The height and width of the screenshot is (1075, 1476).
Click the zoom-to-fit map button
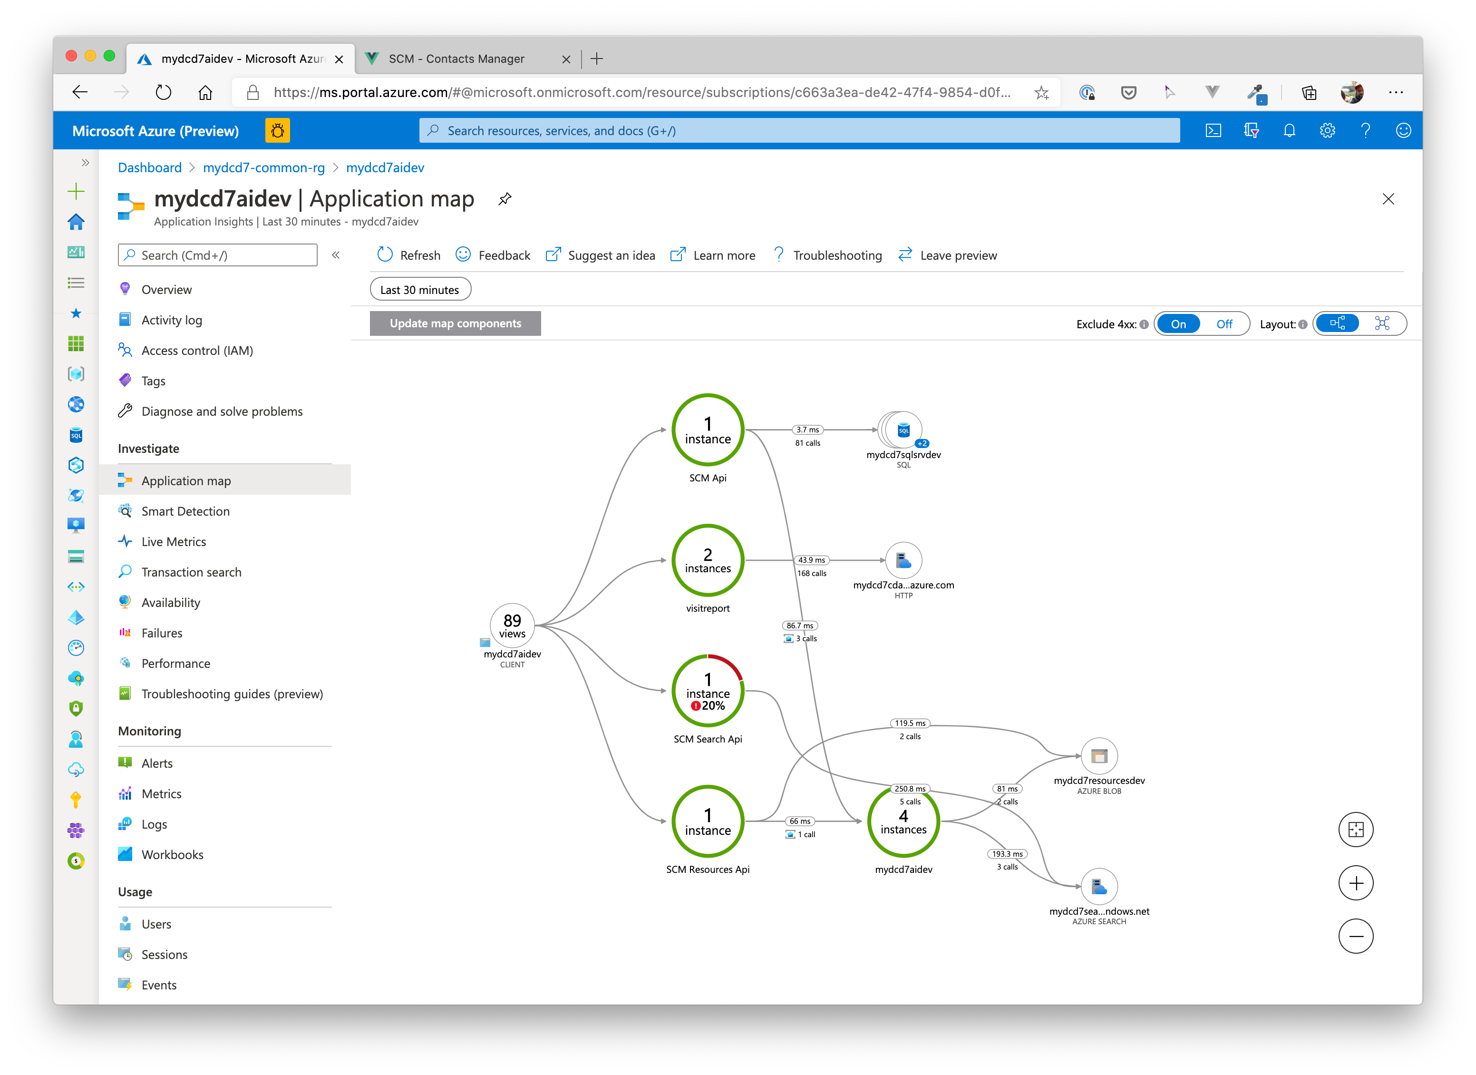point(1356,830)
